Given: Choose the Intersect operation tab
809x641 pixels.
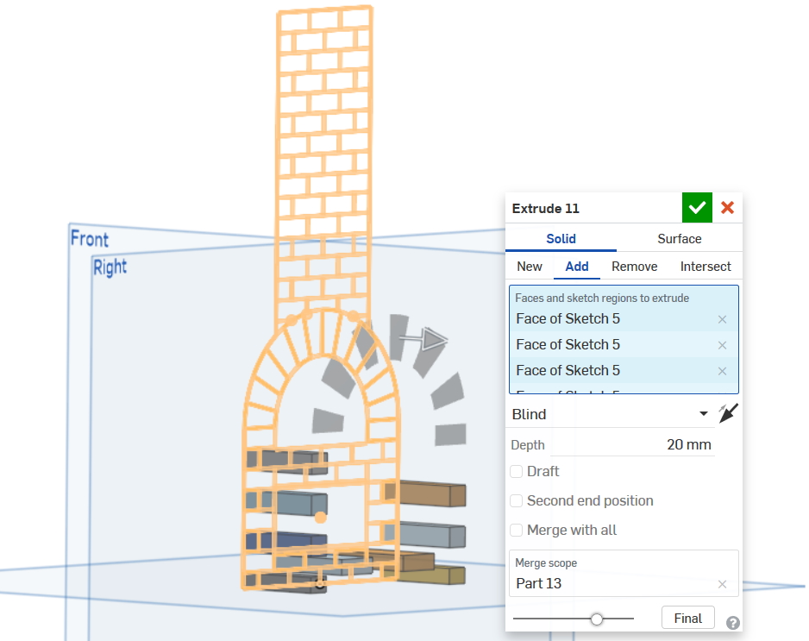Looking at the screenshot, I should click(x=705, y=267).
